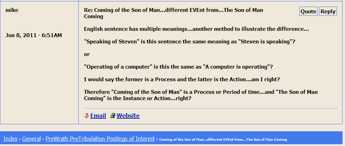Visit the poster's Website link
This screenshot has width=345, height=146.
point(128,116)
